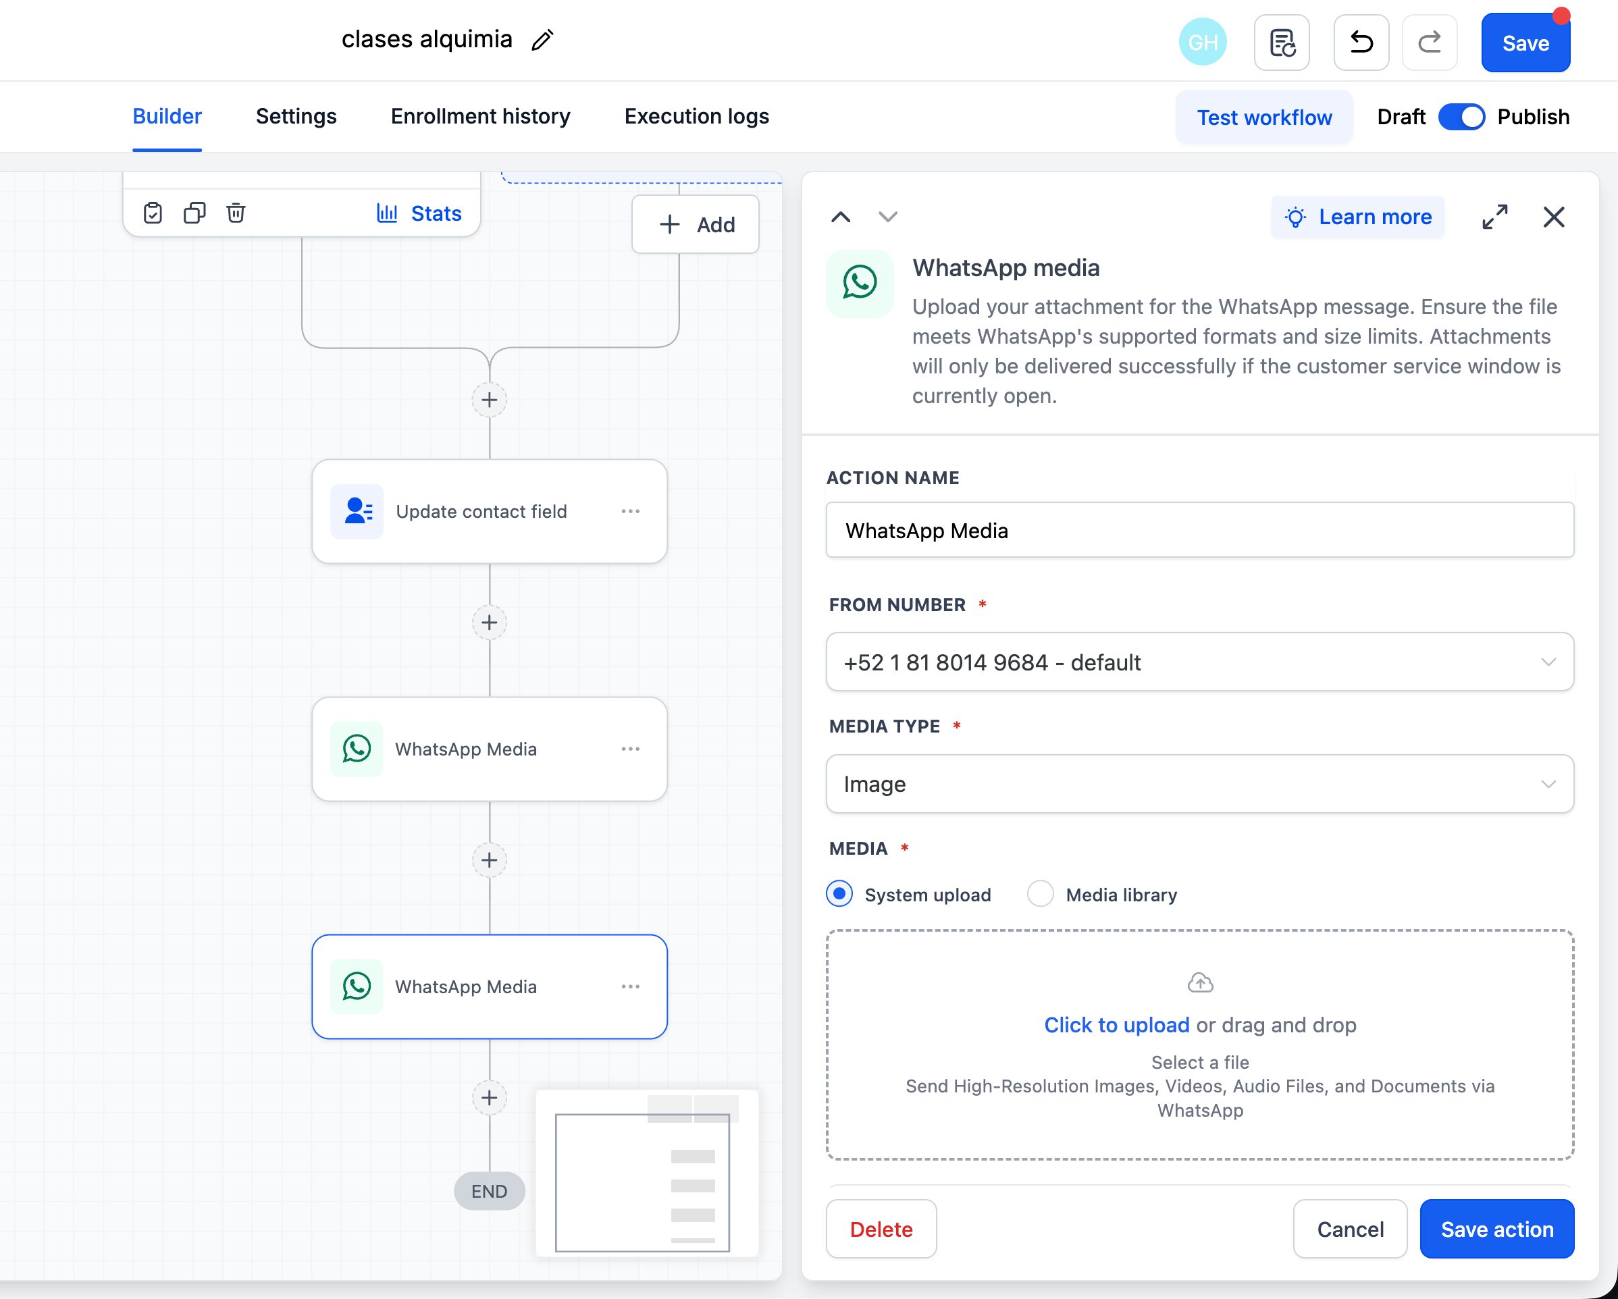Save the workflow
Screen dimensions: 1618x1299
point(1525,43)
